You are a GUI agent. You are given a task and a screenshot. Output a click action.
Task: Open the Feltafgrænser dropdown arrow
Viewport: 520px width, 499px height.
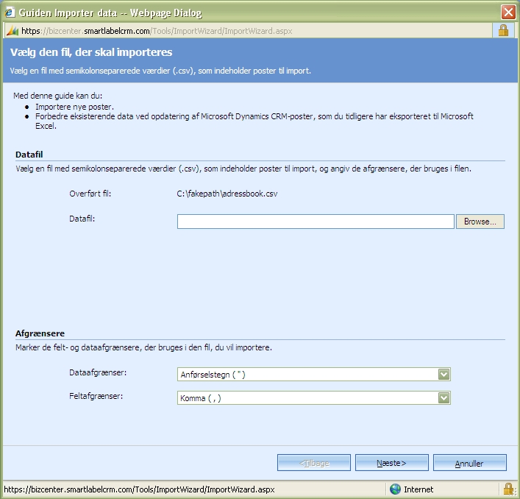444,398
